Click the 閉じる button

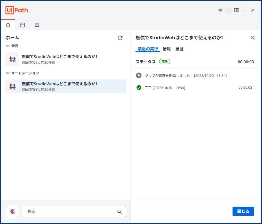pyautogui.click(x=243, y=211)
